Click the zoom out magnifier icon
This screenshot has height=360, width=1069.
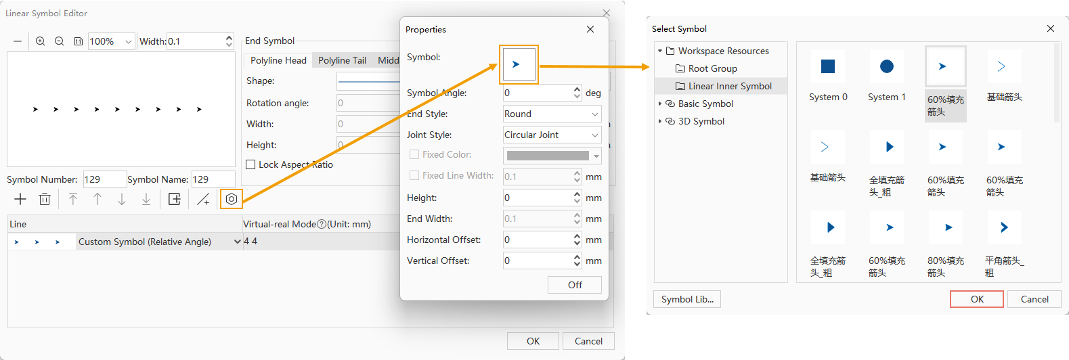[60, 41]
